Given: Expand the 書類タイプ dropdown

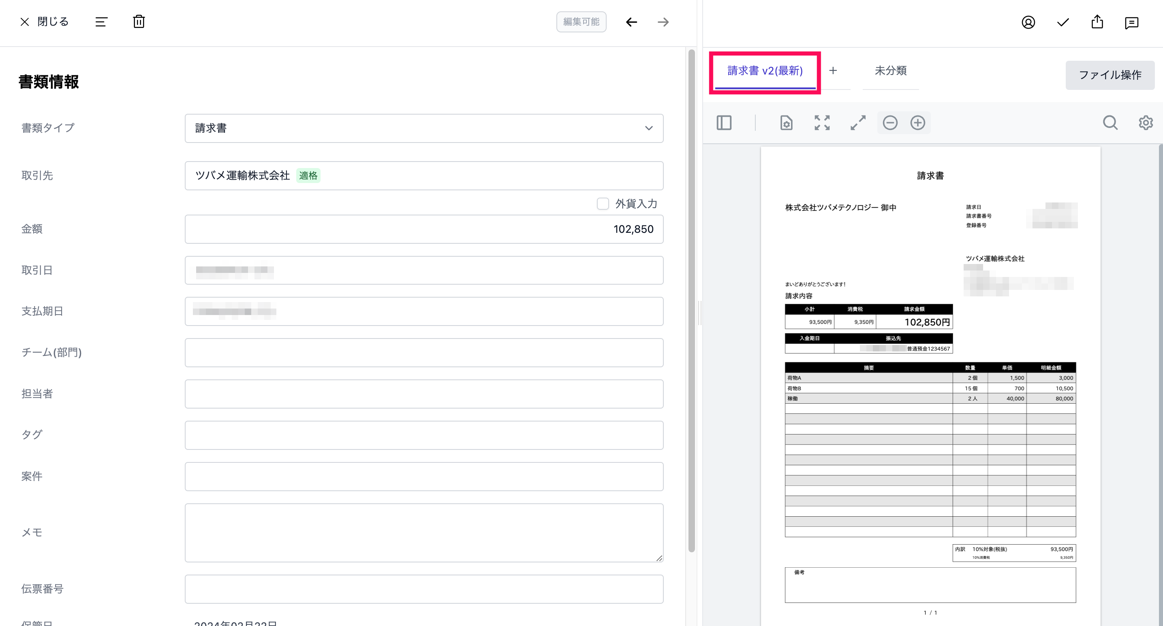Looking at the screenshot, I should click(423, 128).
